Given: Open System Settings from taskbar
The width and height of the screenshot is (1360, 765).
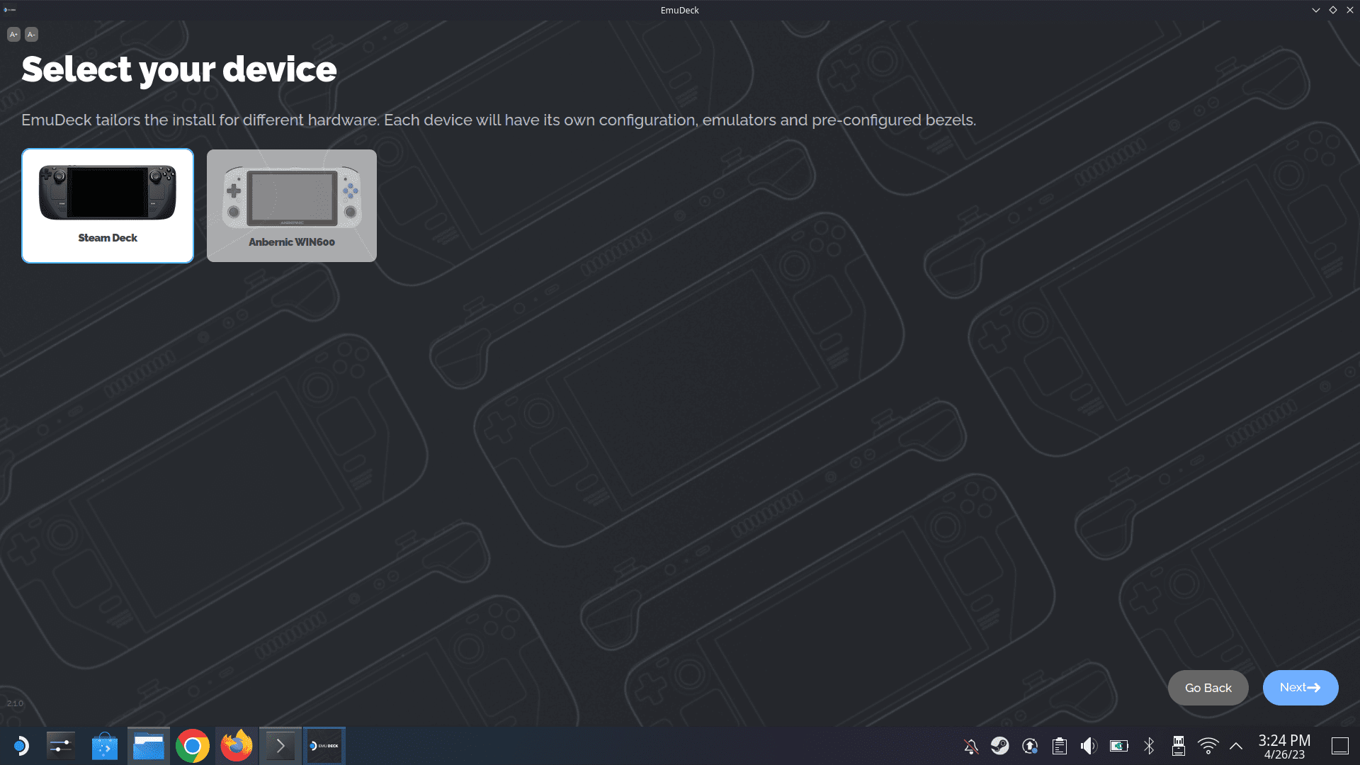Looking at the screenshot, I should pos(61,746).
